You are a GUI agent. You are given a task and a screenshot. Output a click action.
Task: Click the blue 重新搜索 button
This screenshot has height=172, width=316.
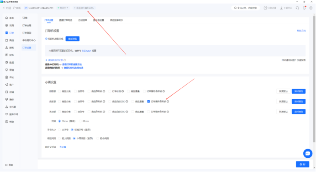click(x=73, y=39)
